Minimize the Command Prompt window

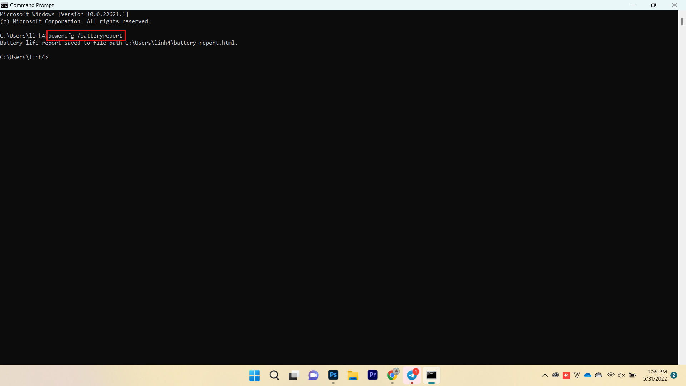633,5
